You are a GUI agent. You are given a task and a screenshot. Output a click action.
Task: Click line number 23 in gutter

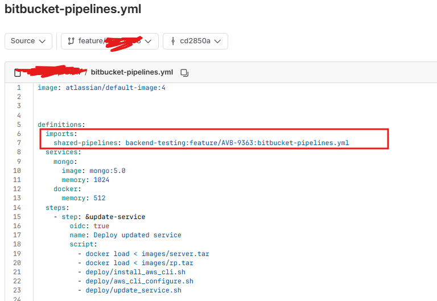17,290
